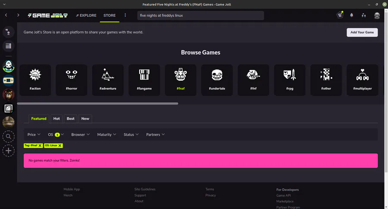This screenshot has height=209, width=388.
Task: Click the sidebar add community plus icon
Action: pyautogui.click(x=9, y=151)
